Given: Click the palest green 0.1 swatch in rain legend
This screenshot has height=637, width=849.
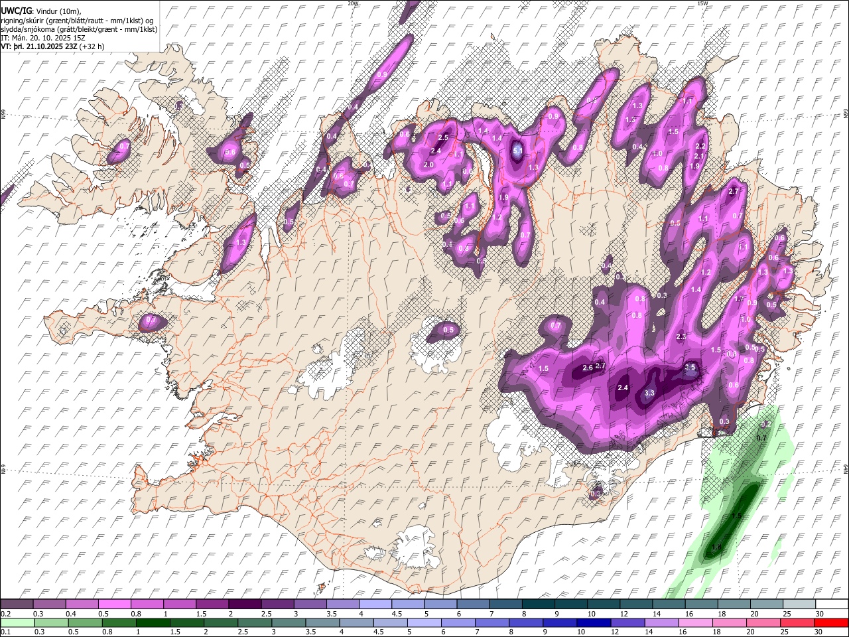Looking at the screenshot, I should coord(17,622).
